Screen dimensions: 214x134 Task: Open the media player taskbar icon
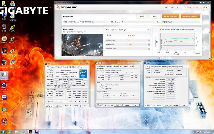coord(23,132)
